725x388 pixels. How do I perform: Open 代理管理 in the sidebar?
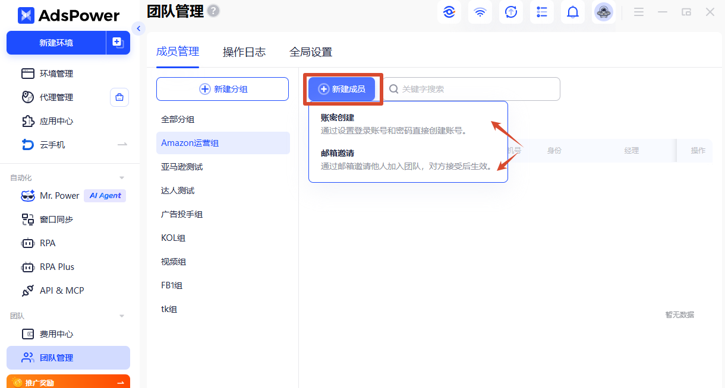pos(56,97)
